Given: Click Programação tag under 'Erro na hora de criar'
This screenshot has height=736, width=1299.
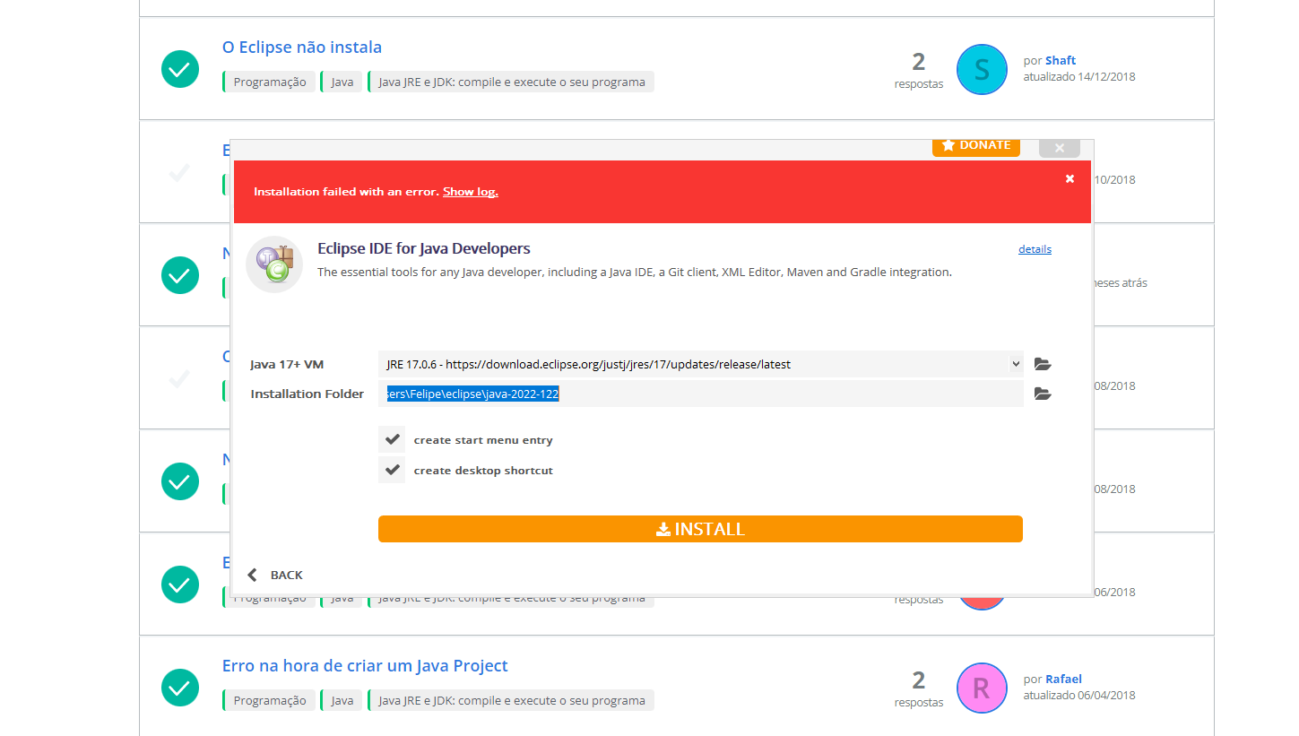Looking at the screenshot, I should (269, 700).
